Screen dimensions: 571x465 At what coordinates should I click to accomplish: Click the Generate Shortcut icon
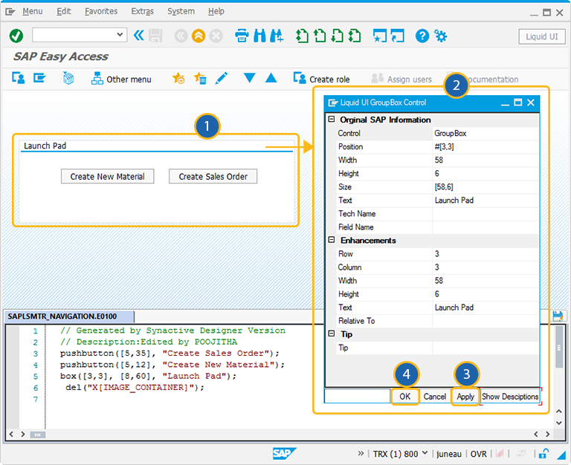(x=397, y=36)
